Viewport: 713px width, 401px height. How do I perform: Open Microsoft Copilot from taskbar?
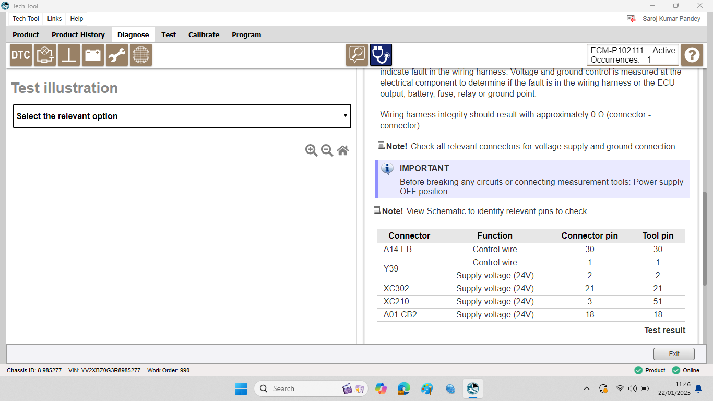click(x=381, y=388)
